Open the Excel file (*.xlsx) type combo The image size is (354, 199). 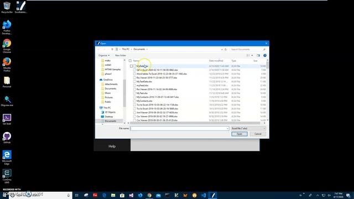tap(248, 128)
